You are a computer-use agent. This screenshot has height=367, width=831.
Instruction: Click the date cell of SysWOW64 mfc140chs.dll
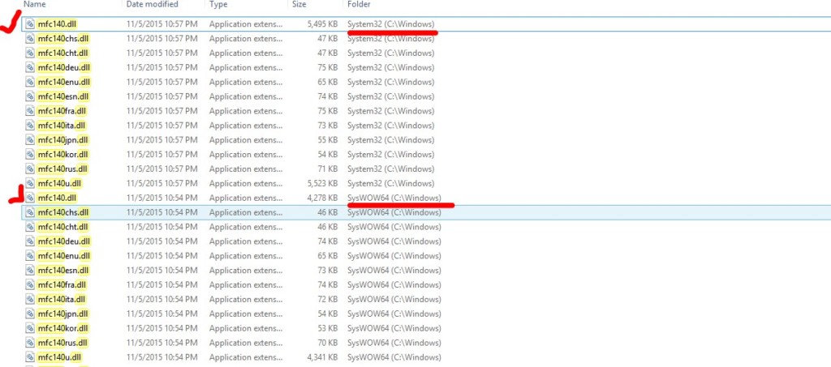pos(162,212)
